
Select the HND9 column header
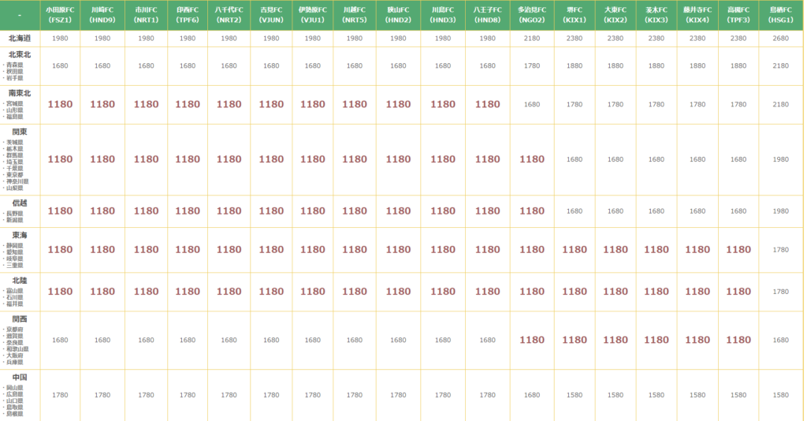(x=102, y=14)
